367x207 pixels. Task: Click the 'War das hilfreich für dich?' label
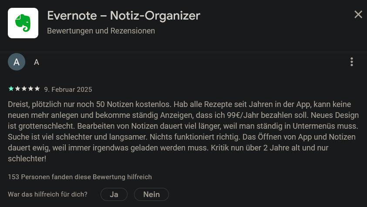click(x=47, y=194)
